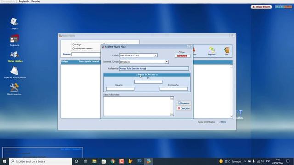Click the Descripción Unidad column header
The image size is (294, 165).
(x=89, y=62)
